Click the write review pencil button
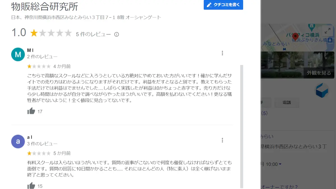The width and height of the screenshot is (336, 189). point(223,5)
